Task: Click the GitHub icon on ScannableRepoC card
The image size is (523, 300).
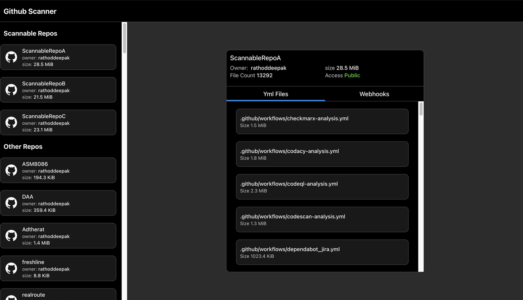Action: click(11, 122)
